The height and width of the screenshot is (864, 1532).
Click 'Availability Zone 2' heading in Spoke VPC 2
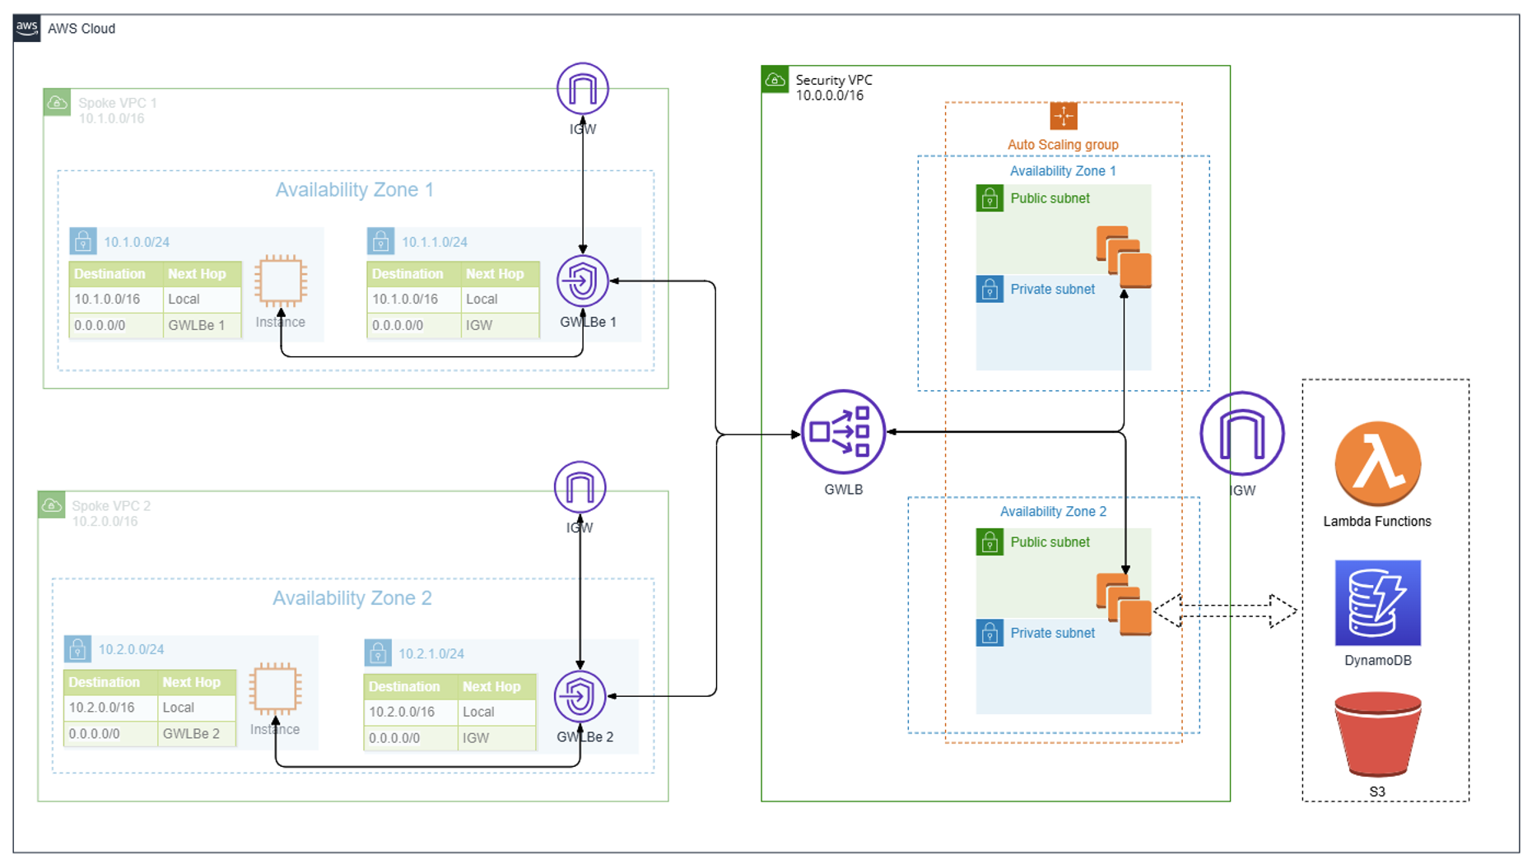[x=352, y=598]
